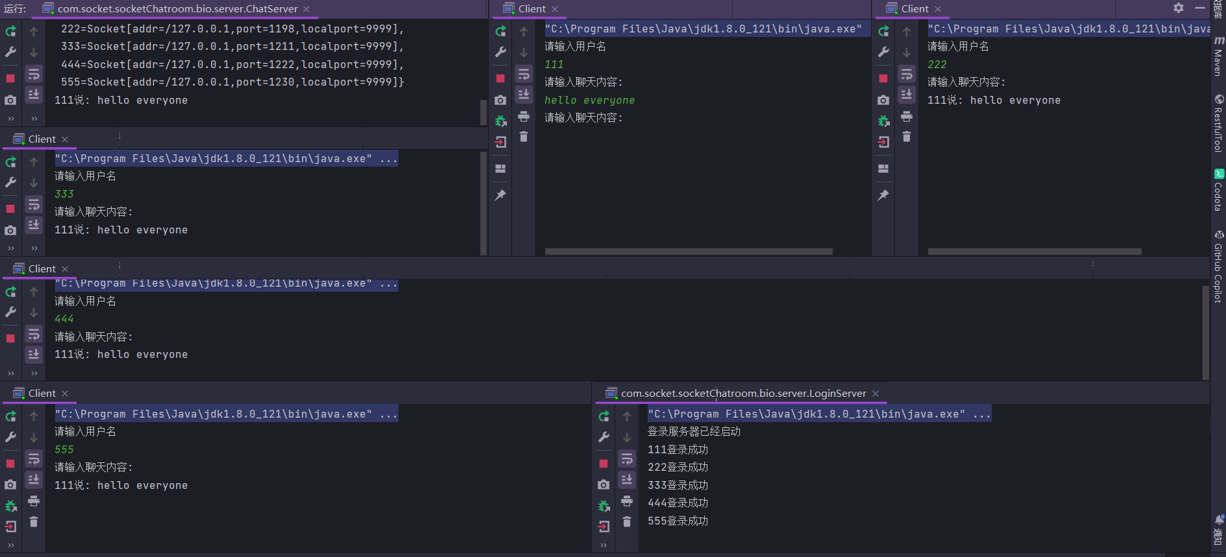Dump threads in ChatServer pane
Viewport: 1226px width, 557px height.
10,100
